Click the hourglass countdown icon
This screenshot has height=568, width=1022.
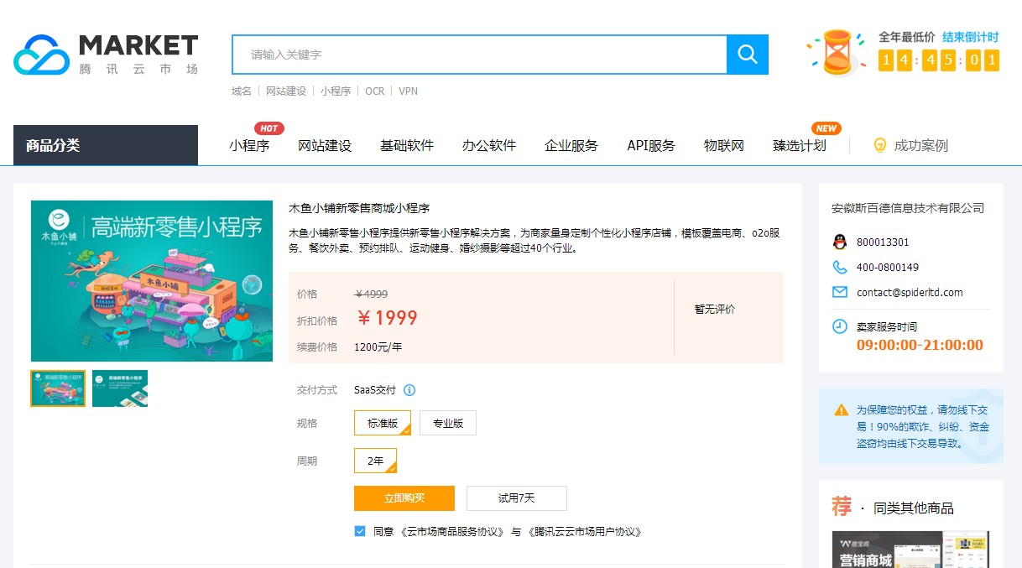pos(837,53)
